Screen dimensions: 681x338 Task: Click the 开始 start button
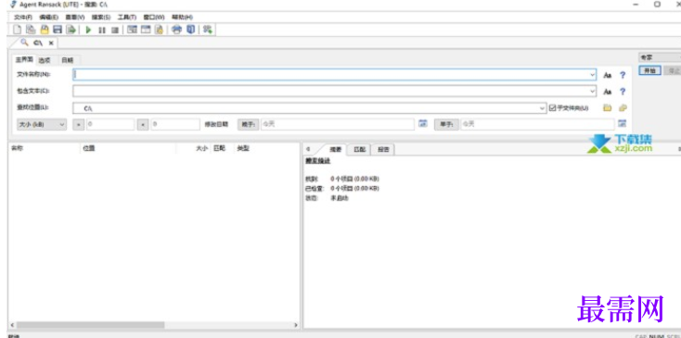tap(649, 70)
